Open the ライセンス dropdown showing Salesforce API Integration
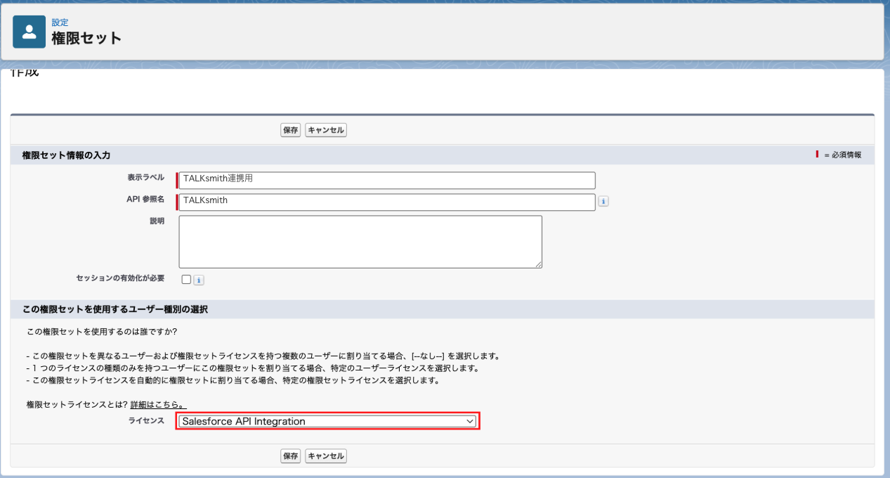The width and height of the screenshot is (890, 478). click(x=328, y=421)
